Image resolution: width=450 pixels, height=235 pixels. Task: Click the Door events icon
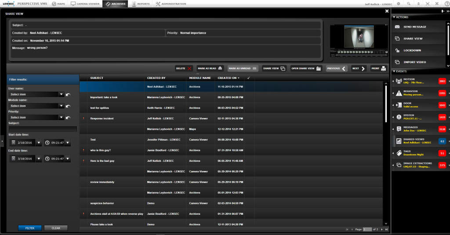click(x=399, y=105)
